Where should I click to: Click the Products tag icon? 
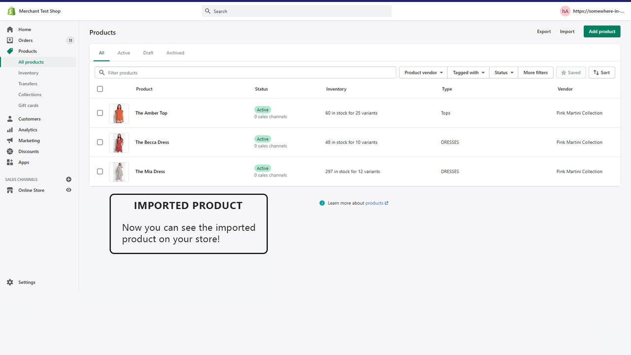point(10,51)
